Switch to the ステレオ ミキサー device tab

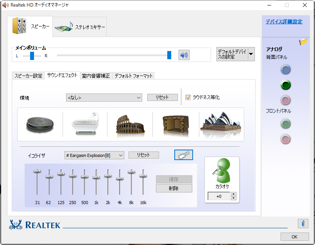[x=80, y=27]
